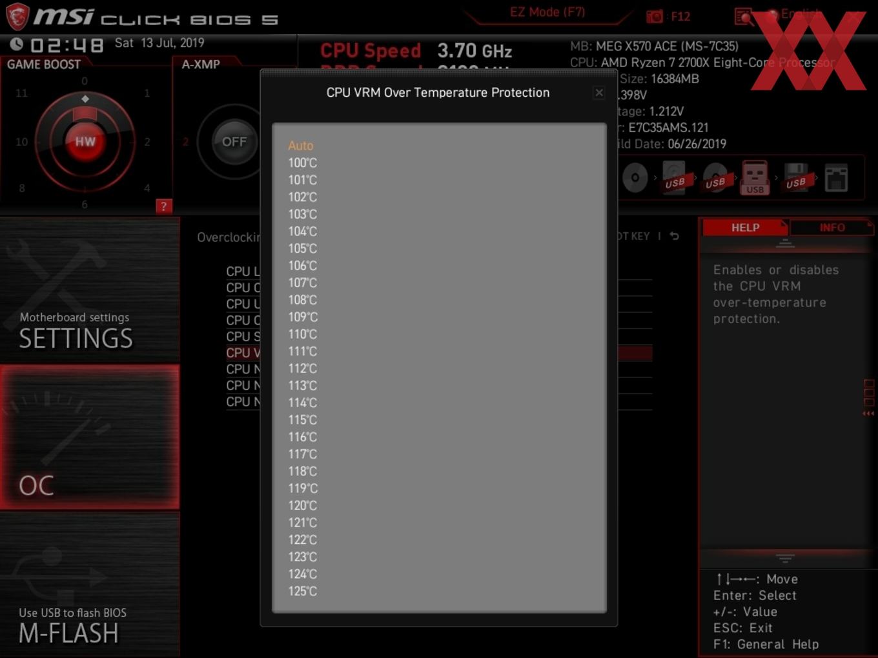Open the Motherboard SETTINGS section
Screen dimensions: 878x658
pyautogui.click(x=90, y=291)
